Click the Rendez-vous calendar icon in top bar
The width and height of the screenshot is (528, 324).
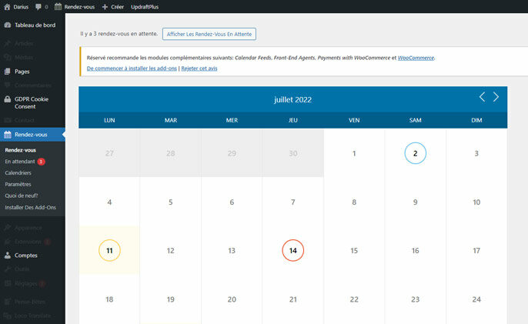pos(58,7)
